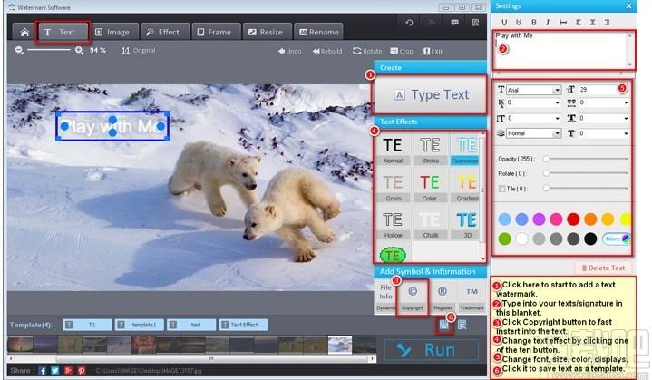652x380 pixels.
Task: Adjust the Opacity slider
Action: pyautogui.click(x=587, y=159)
